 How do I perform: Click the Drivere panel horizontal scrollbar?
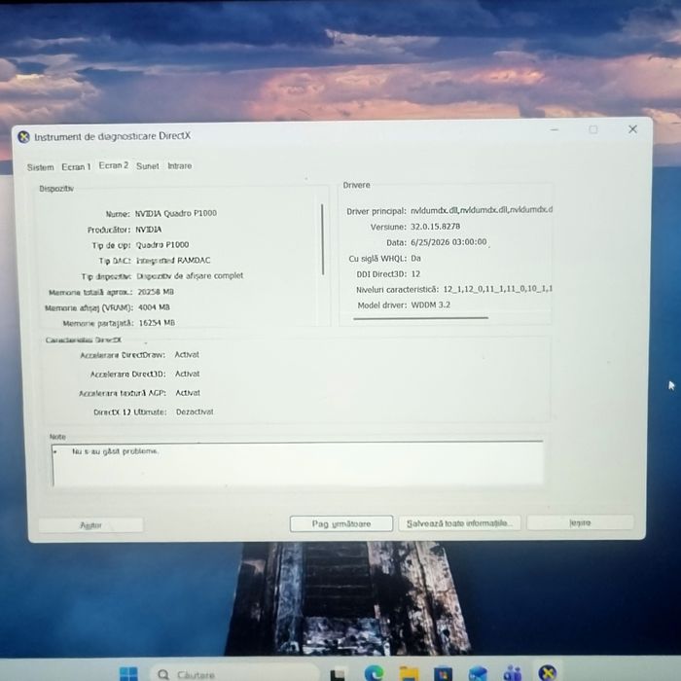[420, 318]
